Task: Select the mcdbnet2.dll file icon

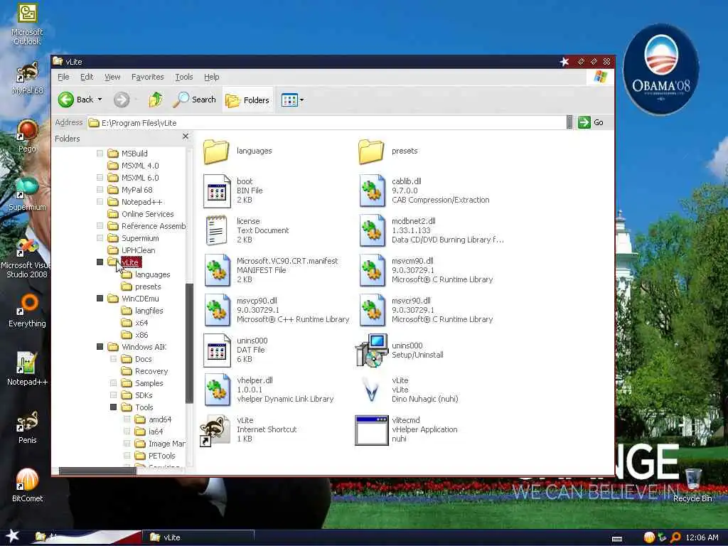Action: click(x=372, y=230)
